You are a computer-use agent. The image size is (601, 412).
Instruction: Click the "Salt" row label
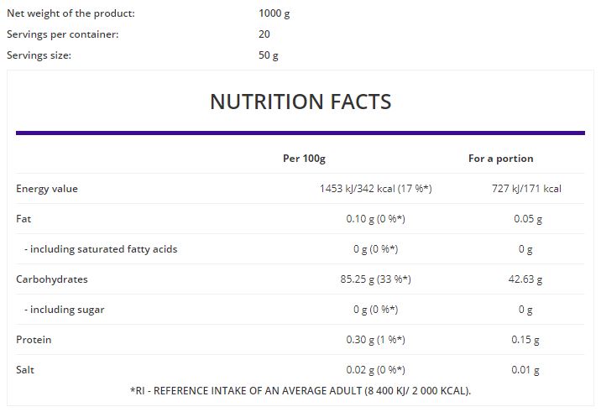(26, 370)
